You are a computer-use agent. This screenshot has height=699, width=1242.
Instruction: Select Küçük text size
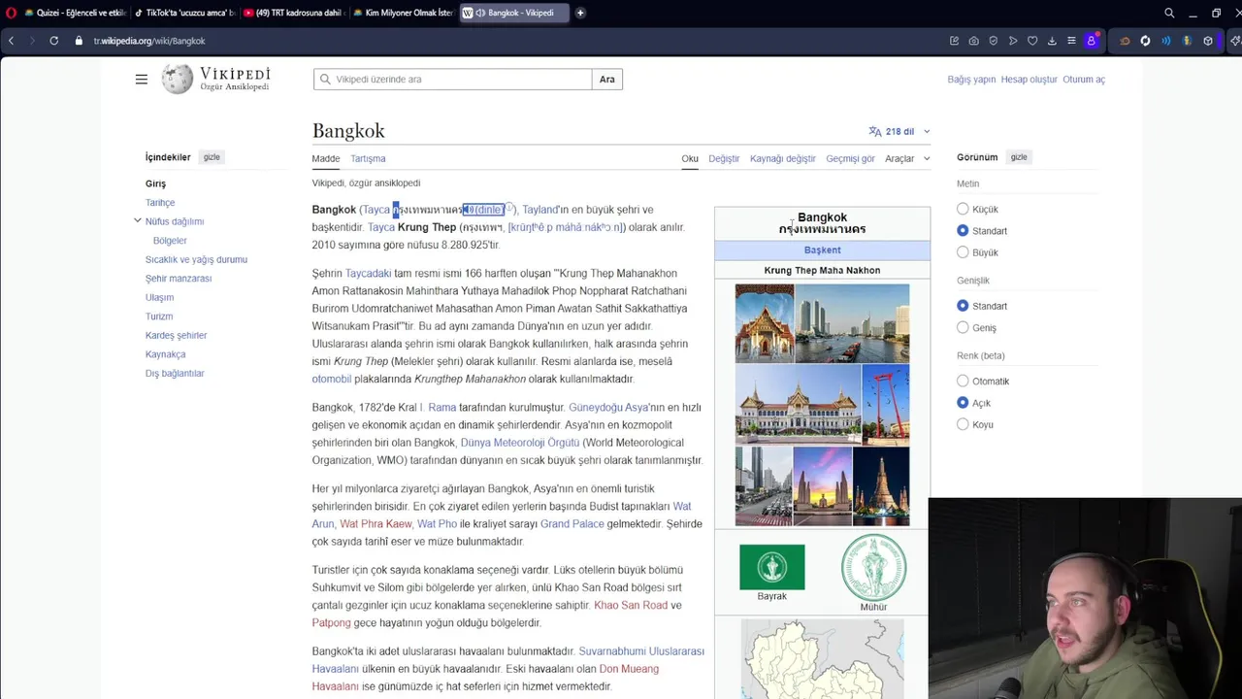(x=963, y=209)
